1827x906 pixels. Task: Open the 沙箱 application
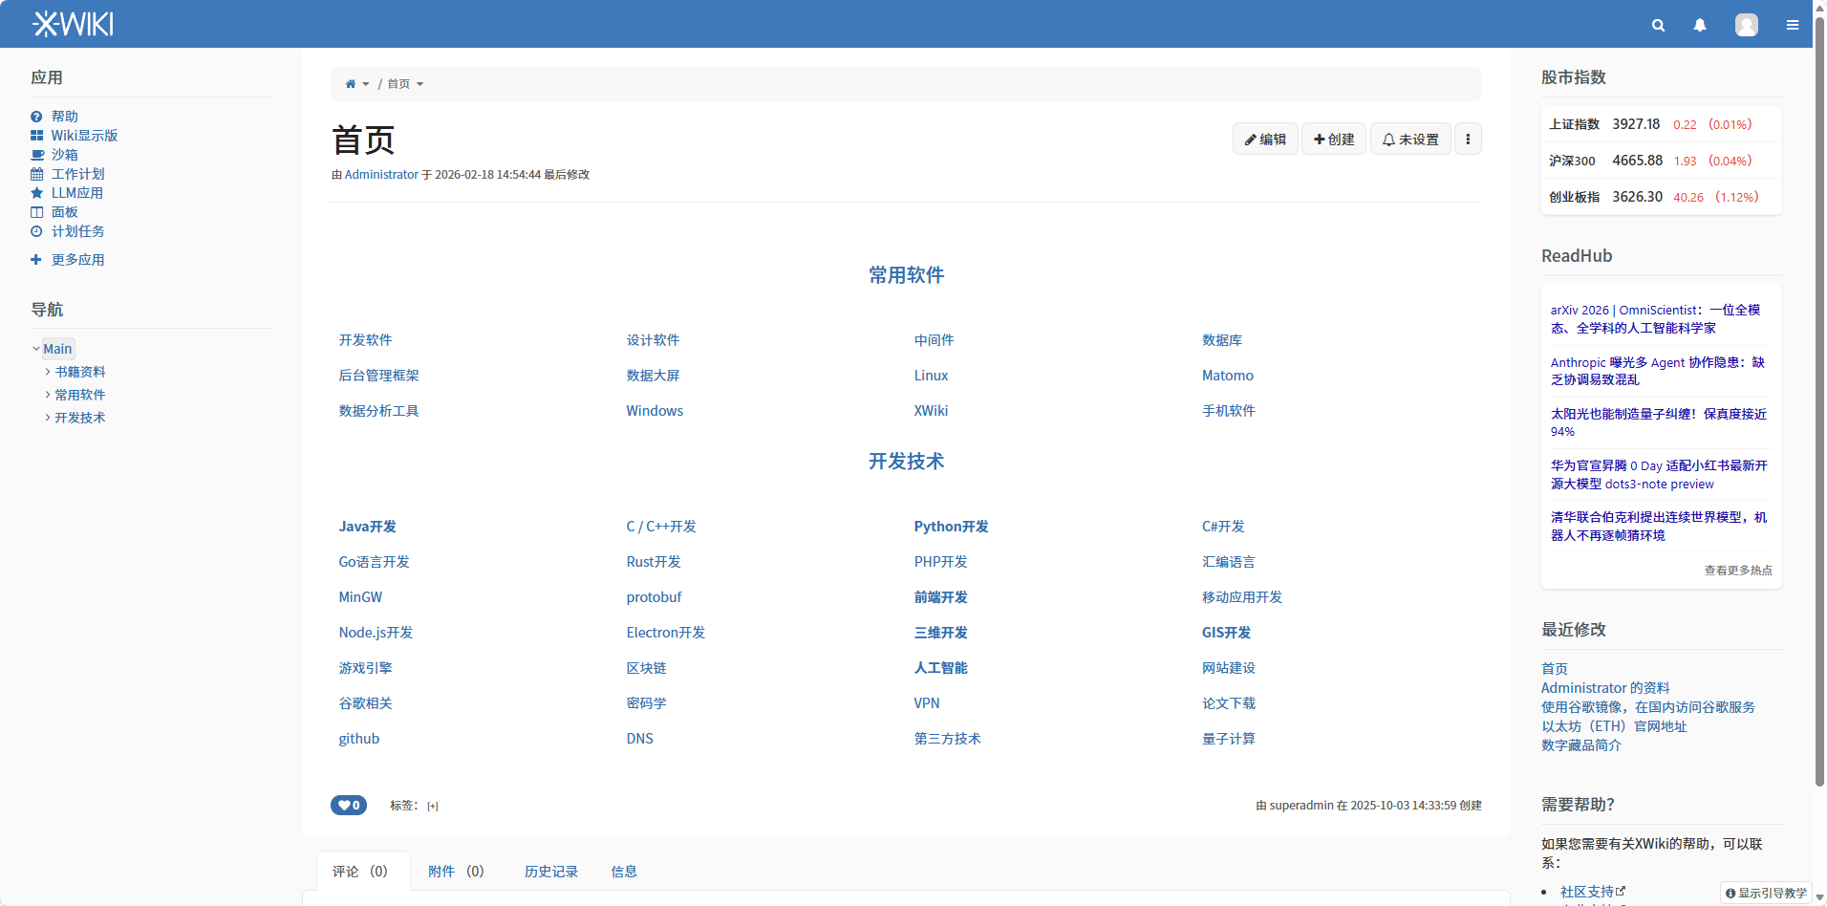click(x=64, y=155)
